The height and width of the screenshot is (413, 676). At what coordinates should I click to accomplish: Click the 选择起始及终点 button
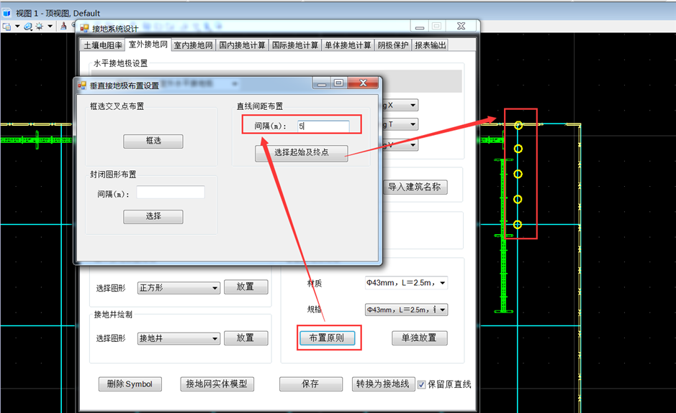click(302, 153)
